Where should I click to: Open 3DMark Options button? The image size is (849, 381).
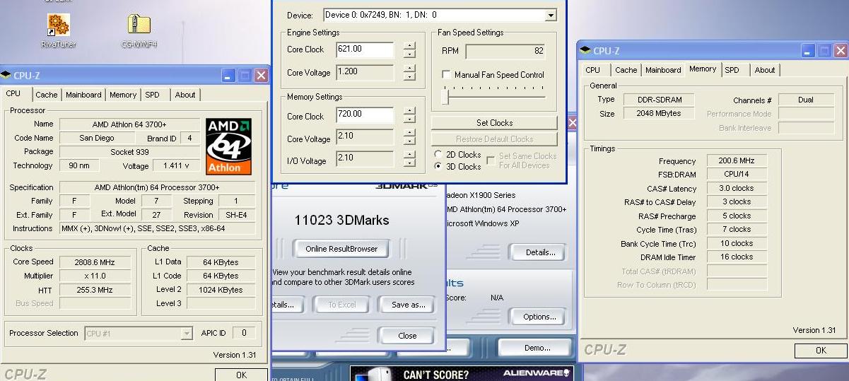click(539, 317)
